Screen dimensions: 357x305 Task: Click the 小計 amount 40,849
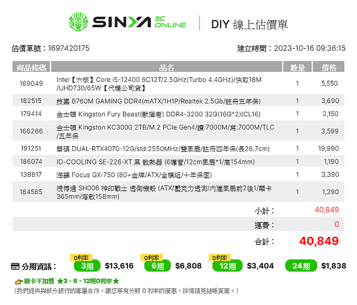coord(327,209)
